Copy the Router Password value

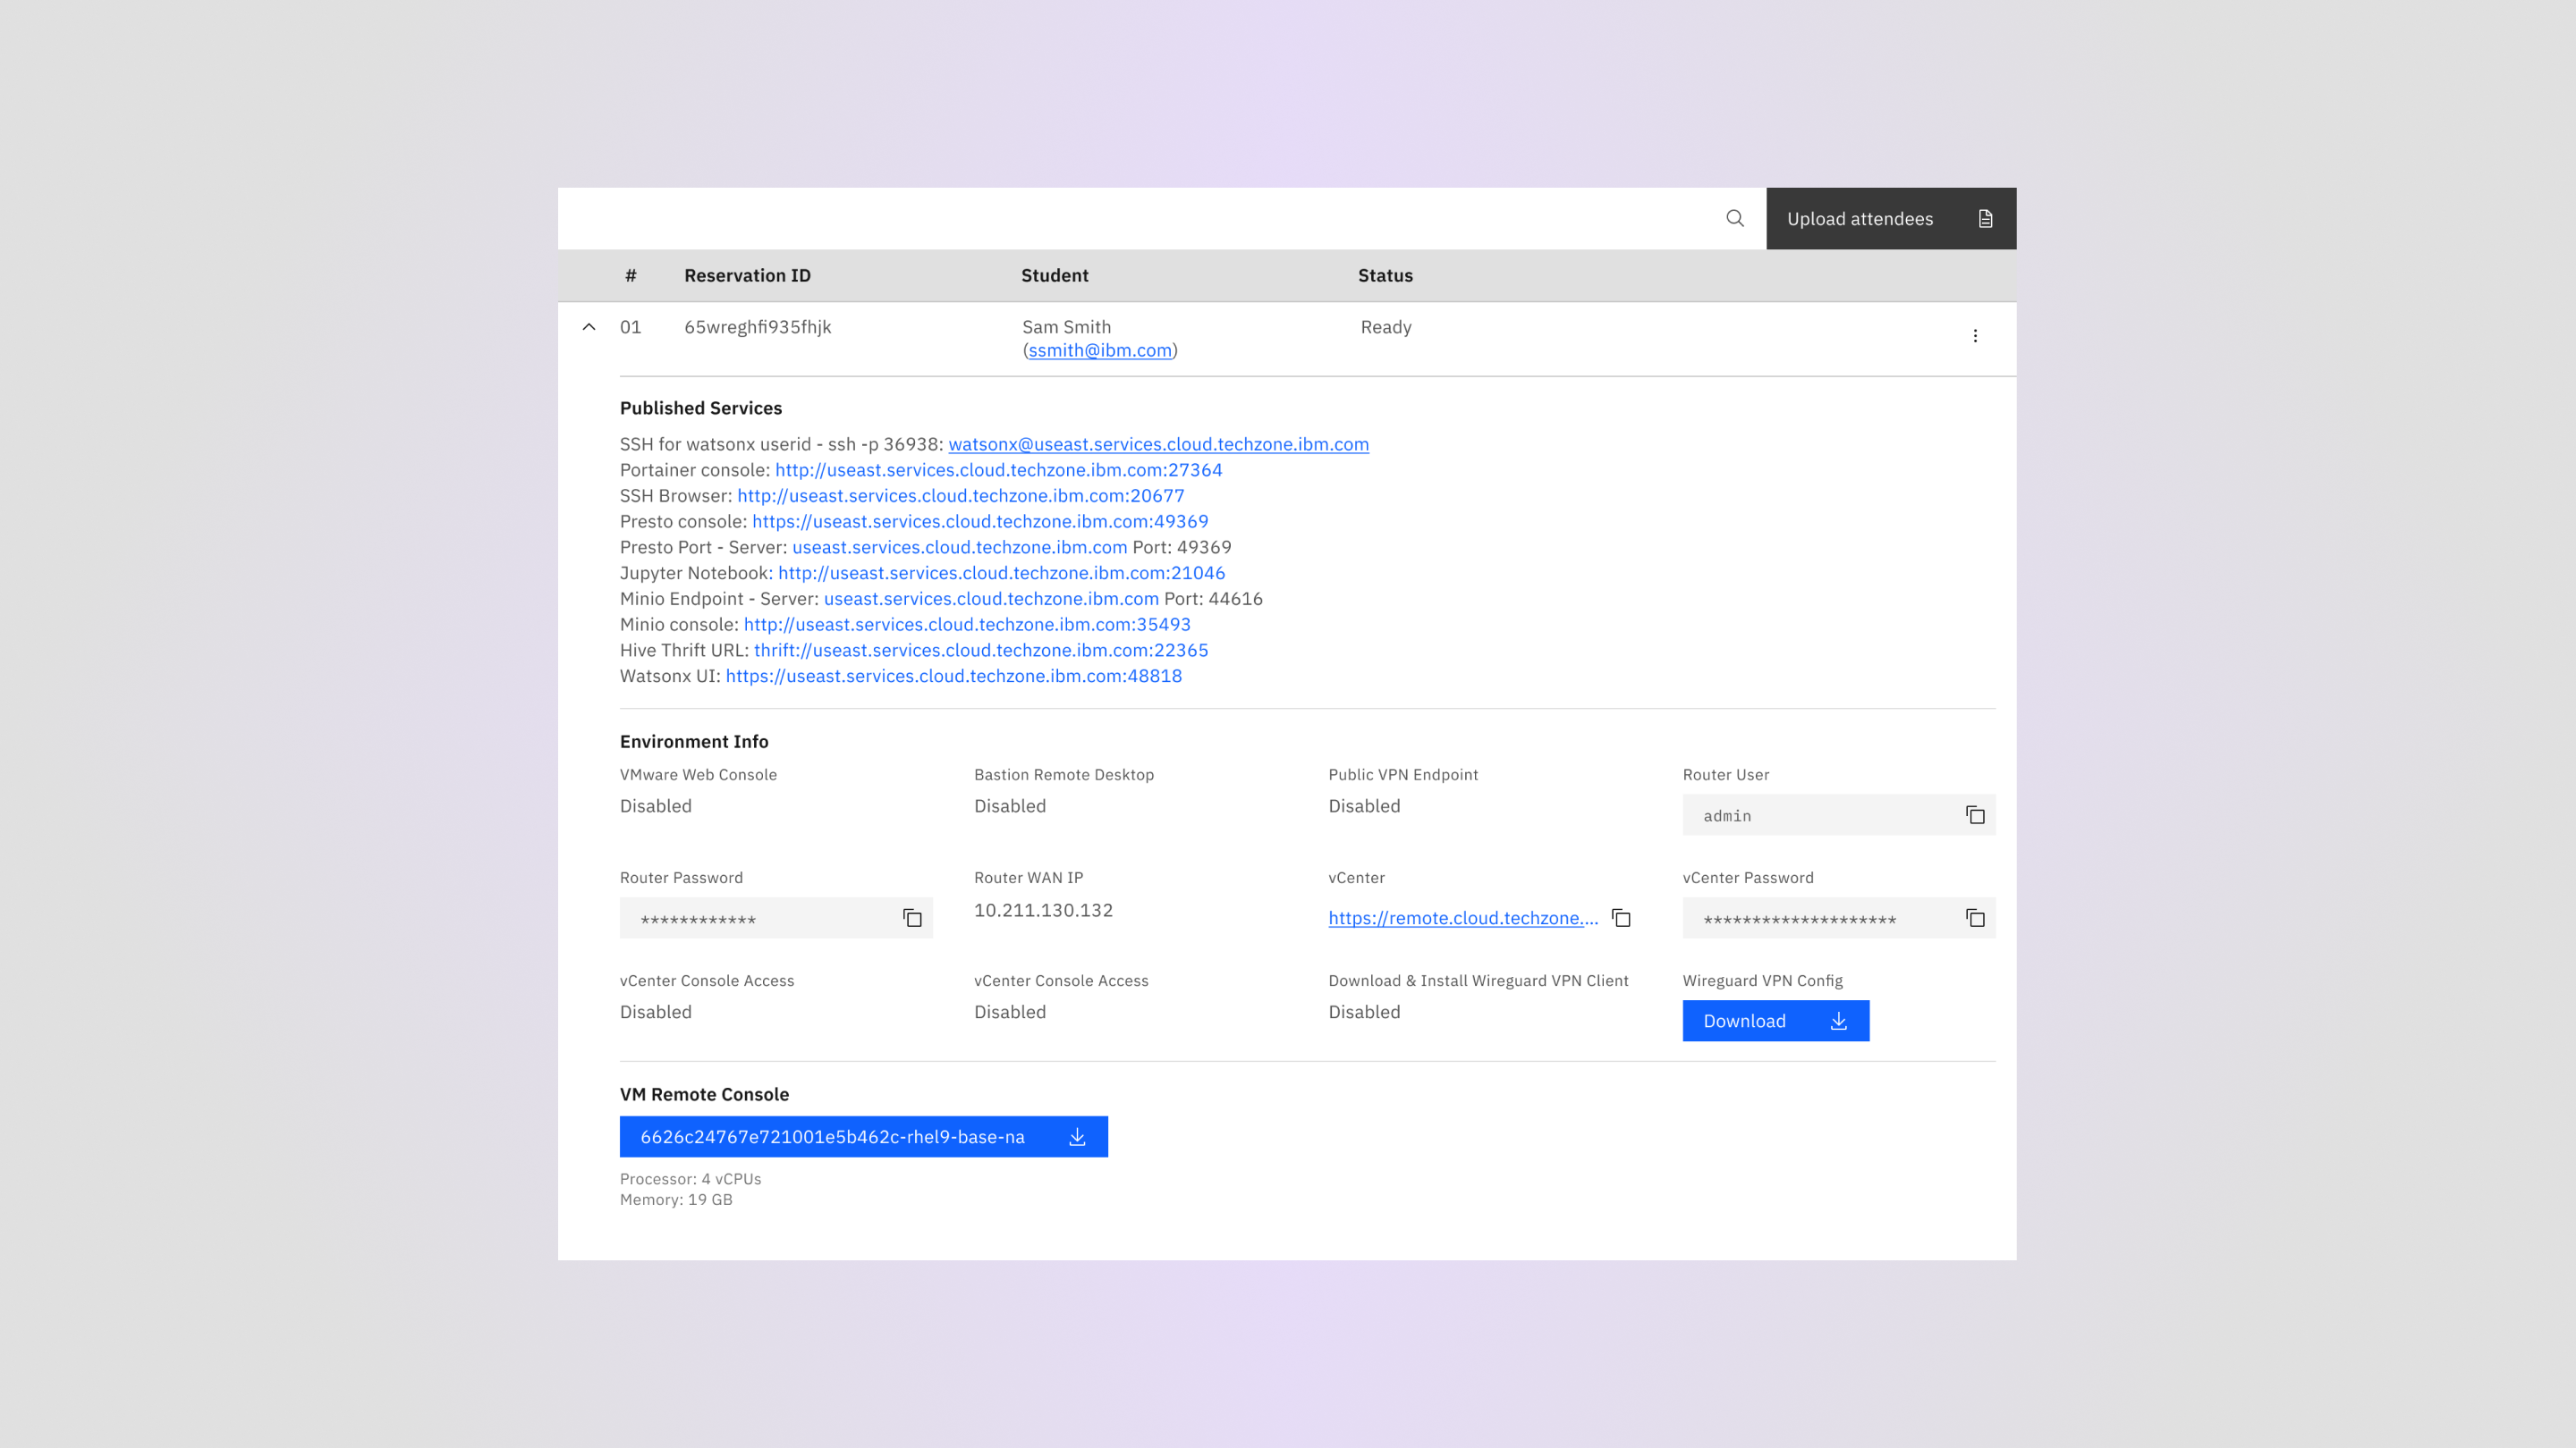point(912,918)
